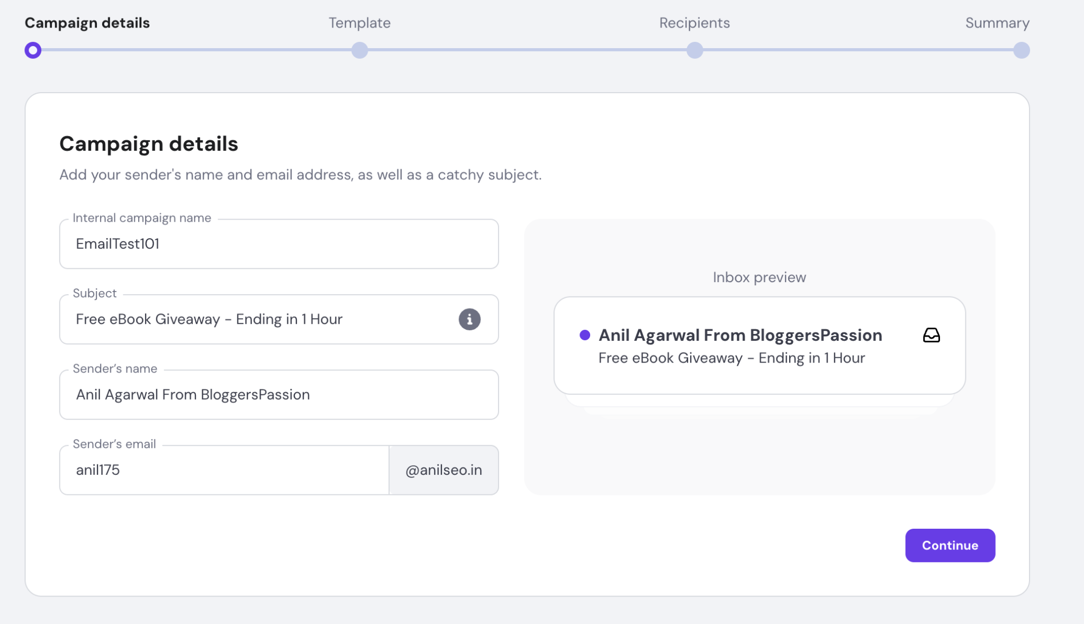The width and height of the screenshot is (1084, 624).
Task: Click the Campaign details progress dot
Action: [x=33, y=50]
